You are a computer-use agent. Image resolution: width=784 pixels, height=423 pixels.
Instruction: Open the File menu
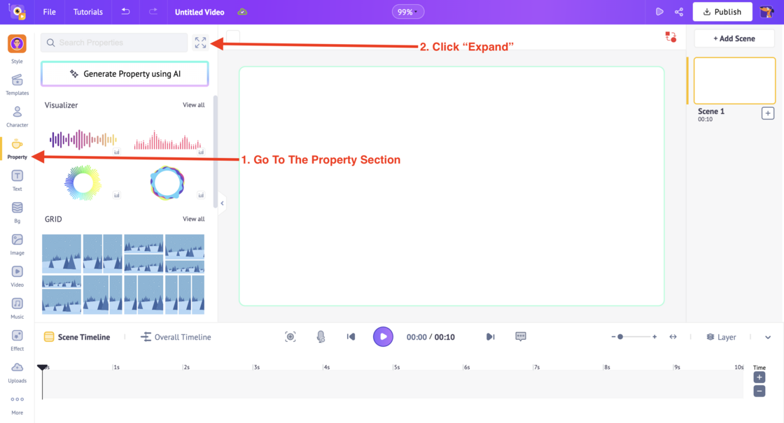[50, 12]
